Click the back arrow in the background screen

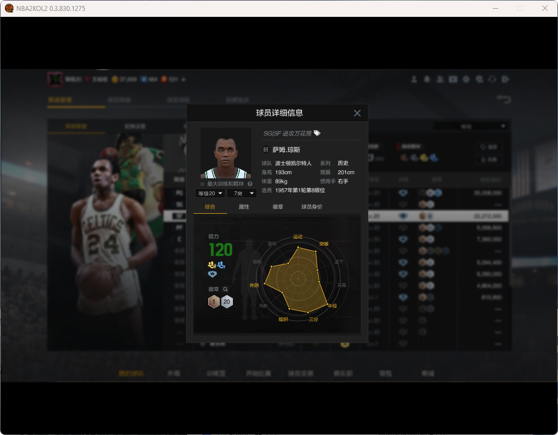click(504, 100)
